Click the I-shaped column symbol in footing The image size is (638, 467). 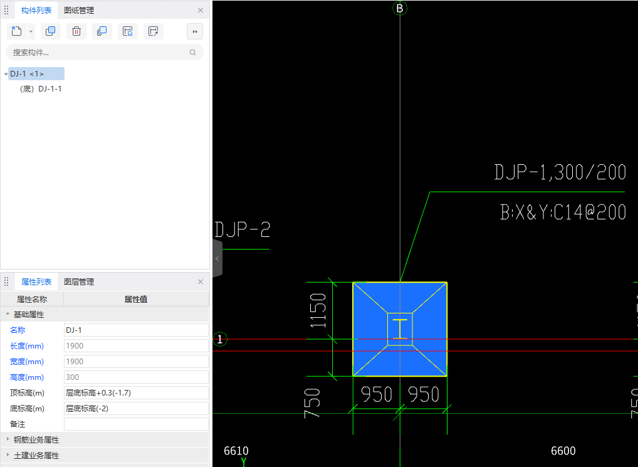(400, 329)
